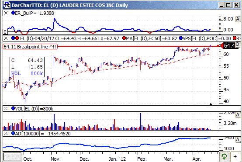Click the window title bar text
Image resolution: width=242 pixels, height=162 pixels.
pos(70,5)
